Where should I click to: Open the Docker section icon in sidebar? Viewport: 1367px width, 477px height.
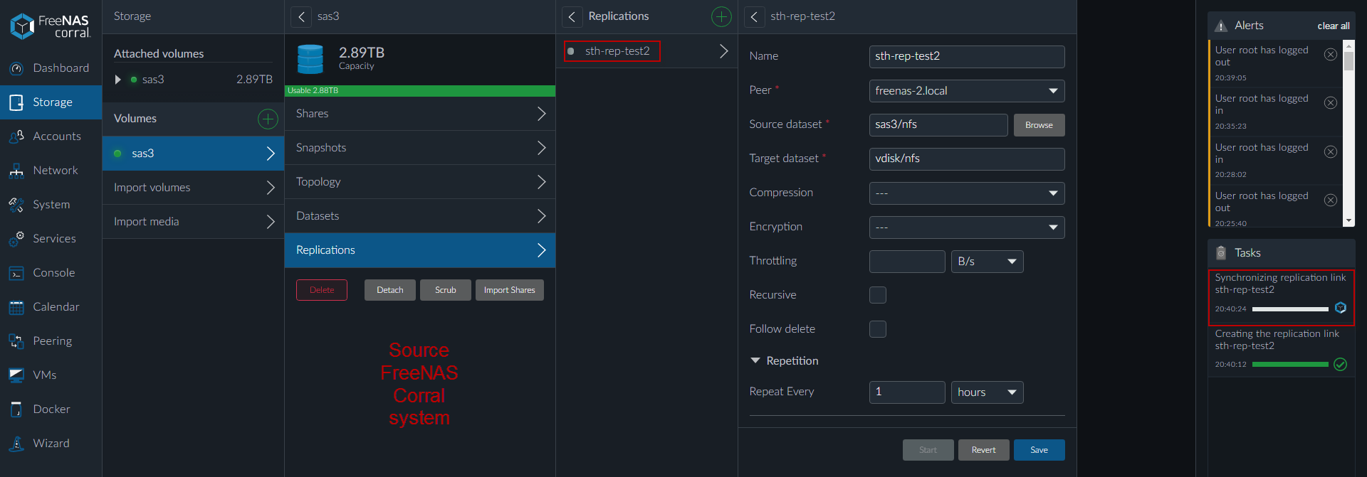(16, 409)
